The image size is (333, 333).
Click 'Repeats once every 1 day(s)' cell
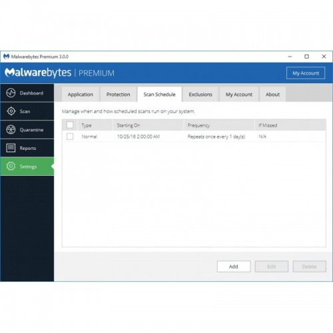216,137
